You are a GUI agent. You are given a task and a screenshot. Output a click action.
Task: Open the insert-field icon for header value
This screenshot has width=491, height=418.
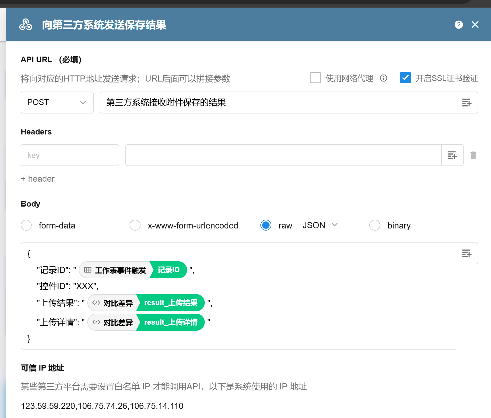click(x=452, y=155)
